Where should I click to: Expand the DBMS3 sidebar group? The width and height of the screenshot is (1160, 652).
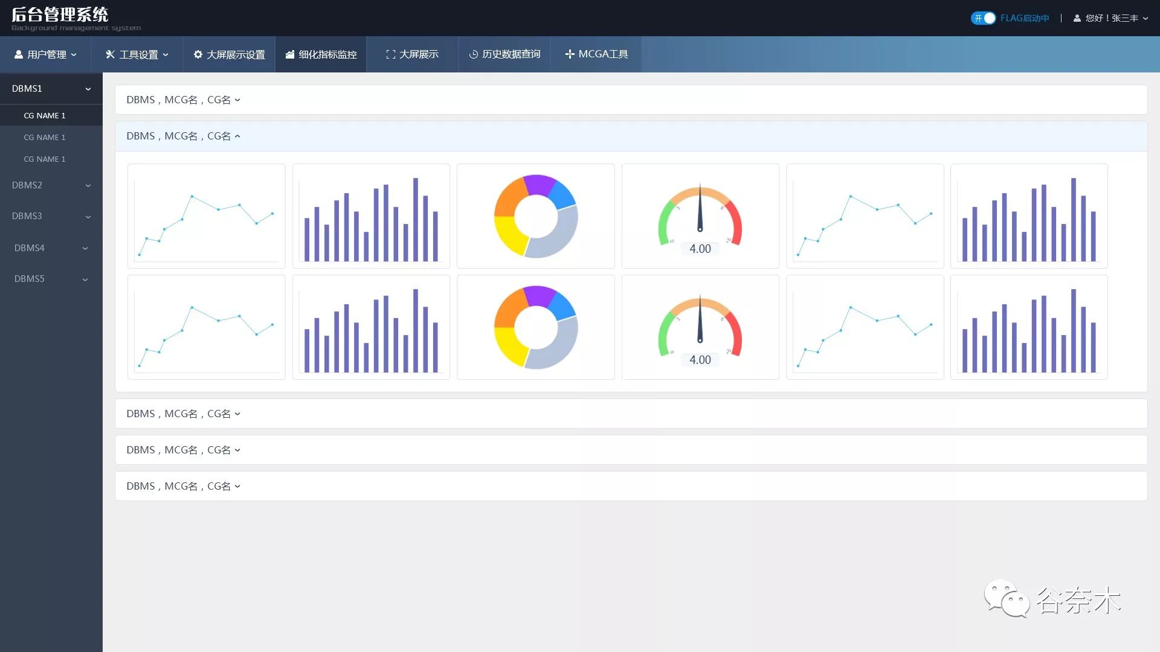coord(51,216)
